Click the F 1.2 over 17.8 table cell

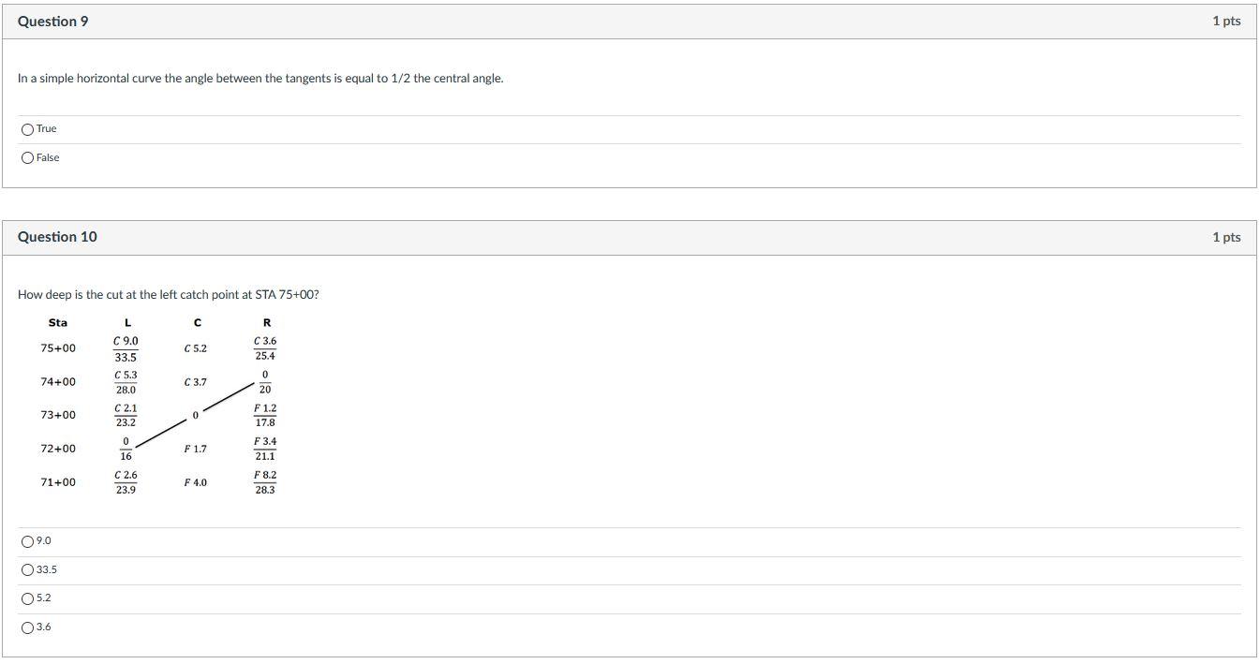point(265,416)
